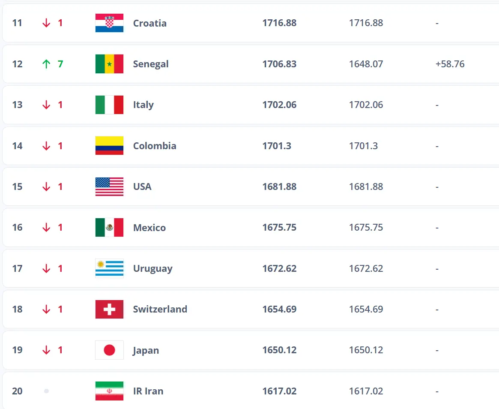This screenshot has height=409, width=499.
Task: Select the Colombia flag icon
Action: 109,146
